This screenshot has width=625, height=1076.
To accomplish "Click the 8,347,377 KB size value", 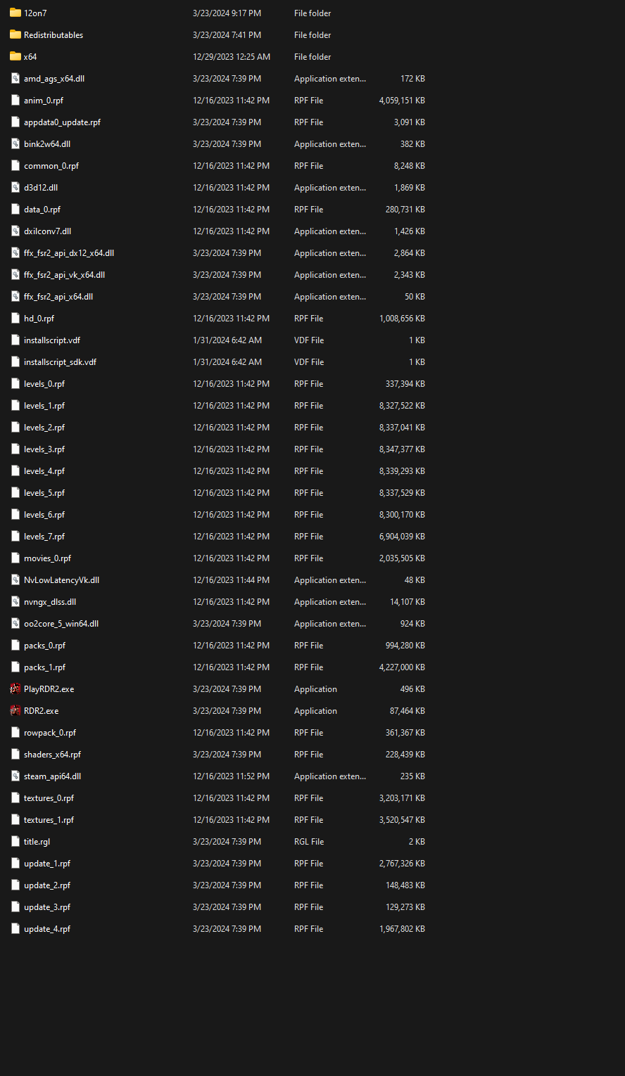I will (x=402, y=449).
